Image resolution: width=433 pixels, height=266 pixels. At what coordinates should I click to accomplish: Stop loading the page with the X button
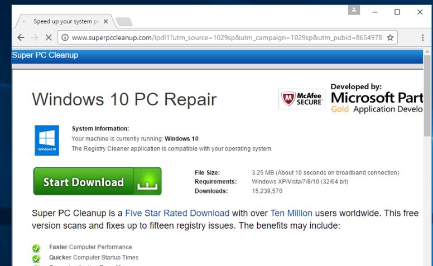click(49, 37)
